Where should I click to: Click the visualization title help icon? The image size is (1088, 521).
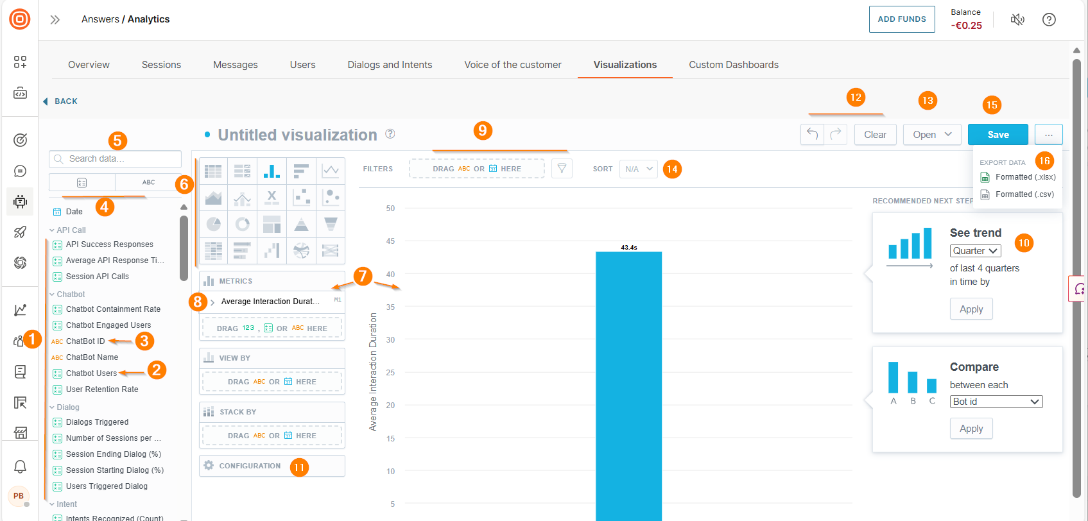390,134
